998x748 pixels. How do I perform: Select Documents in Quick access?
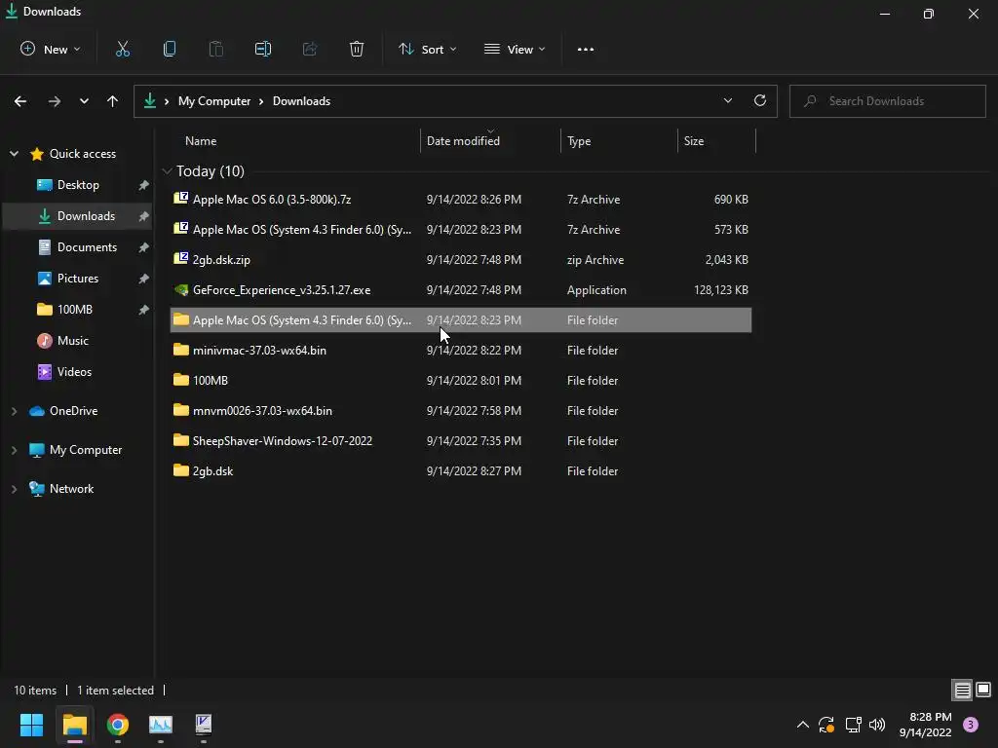78,247
